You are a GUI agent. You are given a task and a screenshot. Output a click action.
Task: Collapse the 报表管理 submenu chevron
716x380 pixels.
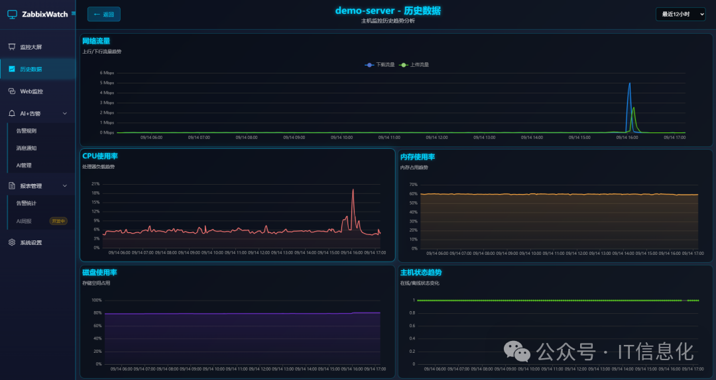point(65,186)
